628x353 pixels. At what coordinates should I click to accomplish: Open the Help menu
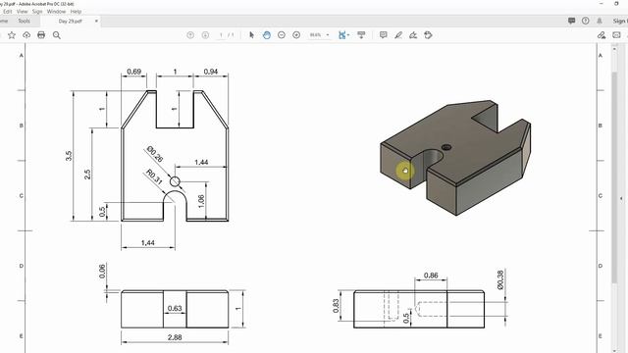point(76,12)
